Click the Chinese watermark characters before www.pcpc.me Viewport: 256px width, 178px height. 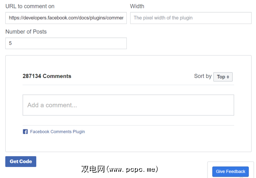[92, 169]
